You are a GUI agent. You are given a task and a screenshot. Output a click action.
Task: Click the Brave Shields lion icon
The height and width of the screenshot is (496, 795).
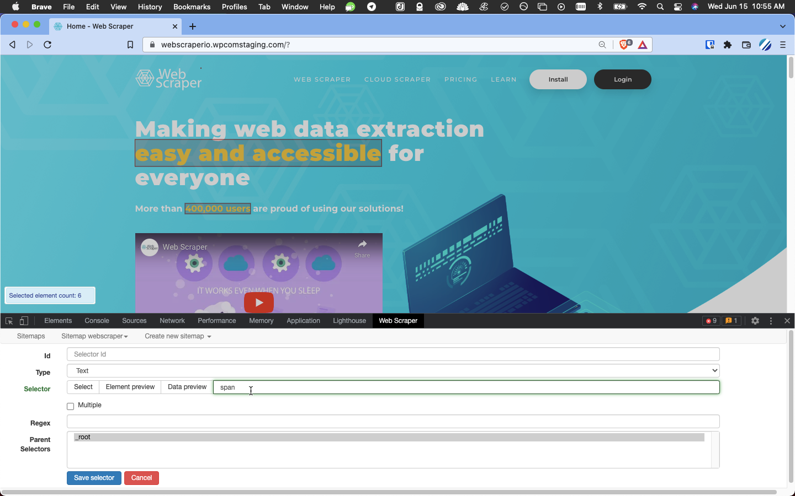pyautogui.click(x=624, y=45)
